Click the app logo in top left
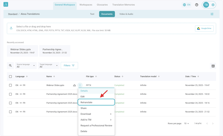Screen dimensions: 223x136 (6, 5)
